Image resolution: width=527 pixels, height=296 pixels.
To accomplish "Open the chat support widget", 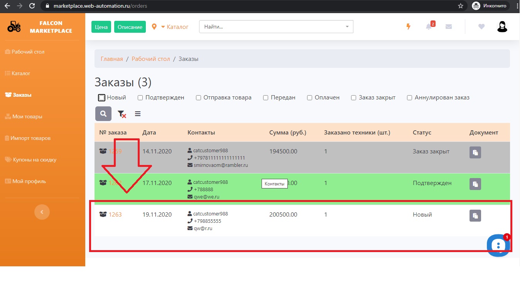I will (498, 245).
